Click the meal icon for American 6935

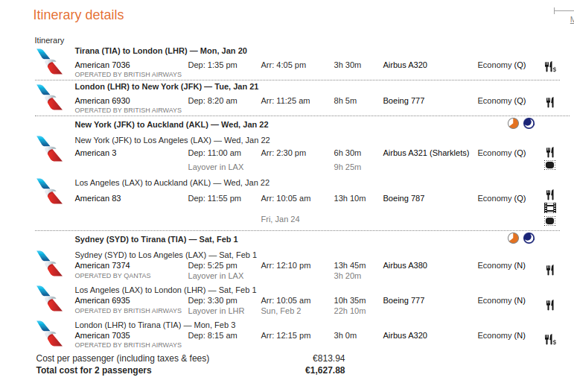coord(550,305)
